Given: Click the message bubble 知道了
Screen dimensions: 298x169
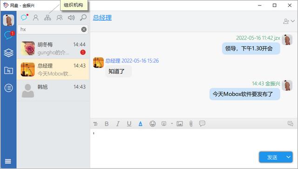Looking at the screenshot, I should point(118,71).
